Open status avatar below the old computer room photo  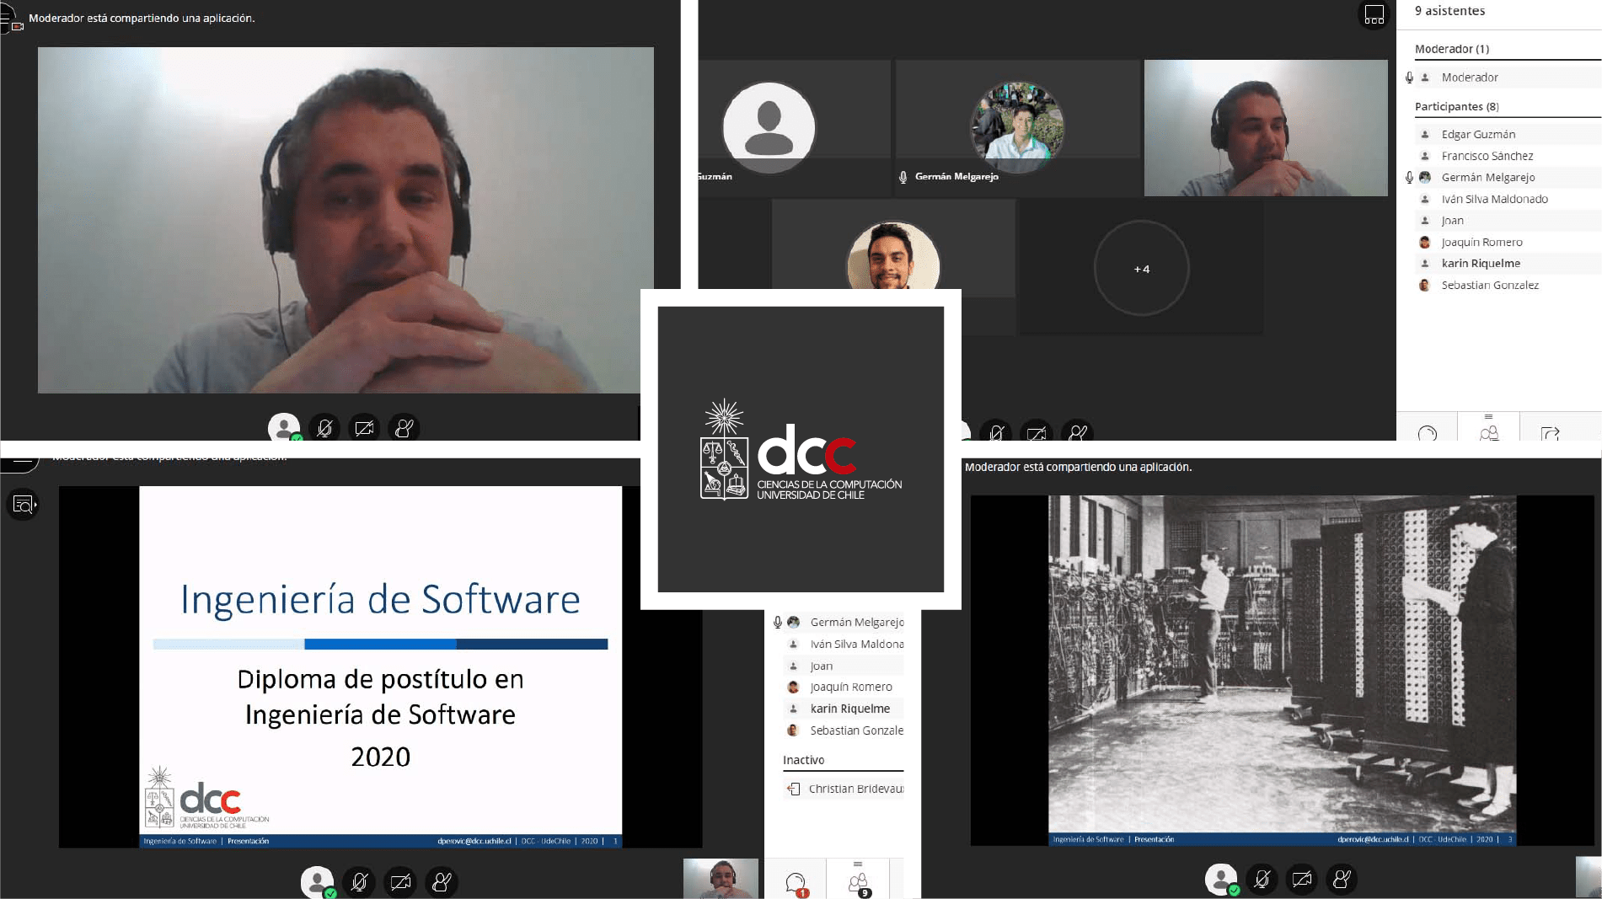coord(1221,880)
